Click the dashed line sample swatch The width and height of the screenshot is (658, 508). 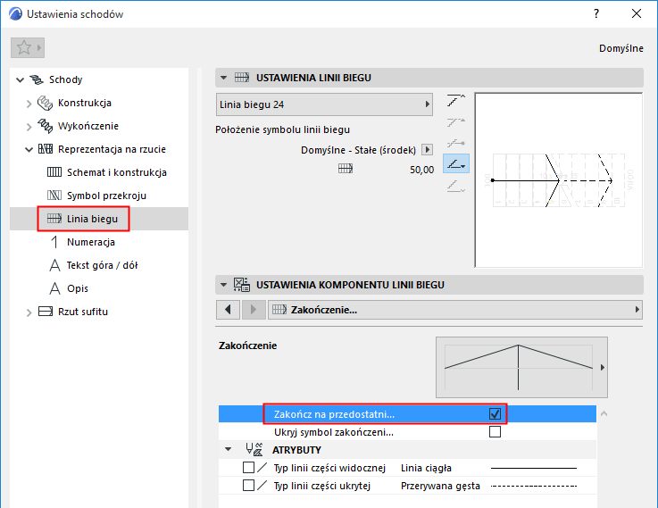(534, 486)
